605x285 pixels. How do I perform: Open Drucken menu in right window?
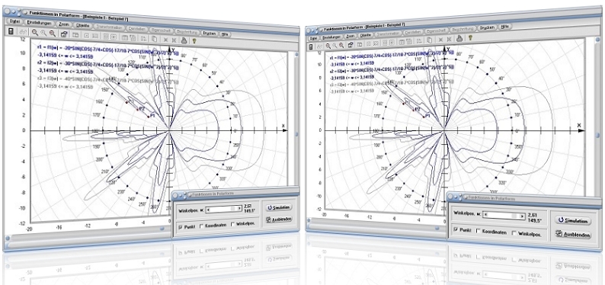pos(488,28)
